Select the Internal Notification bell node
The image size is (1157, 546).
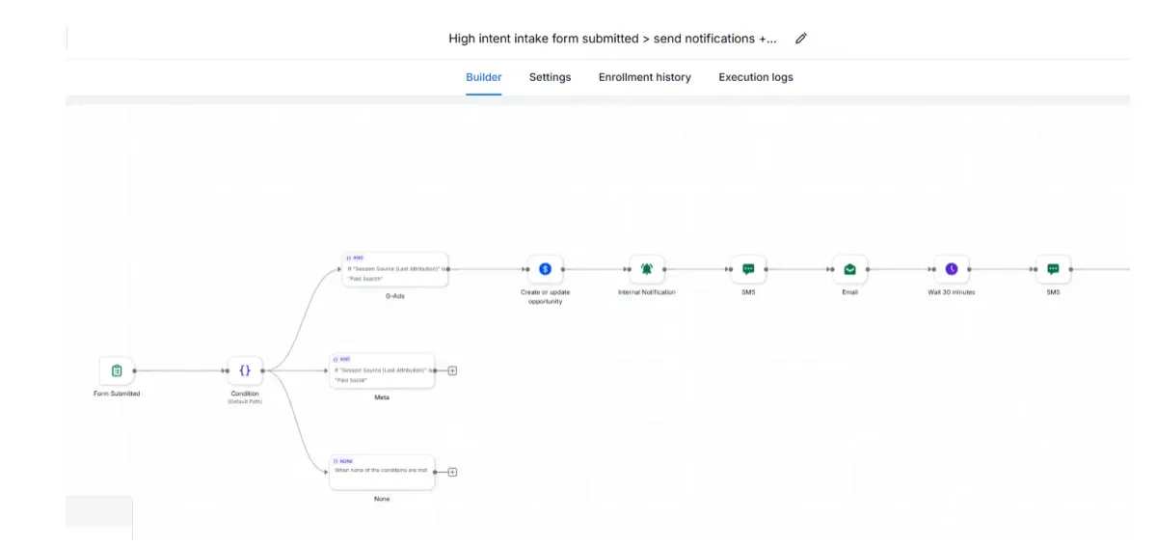647,269
